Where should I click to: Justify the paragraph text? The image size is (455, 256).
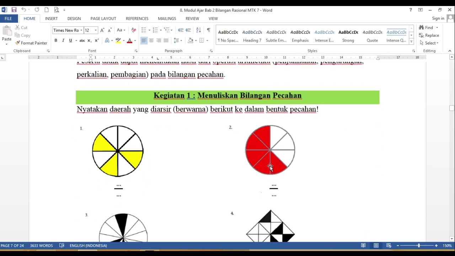pyautogui.click(x=166, y=41)
